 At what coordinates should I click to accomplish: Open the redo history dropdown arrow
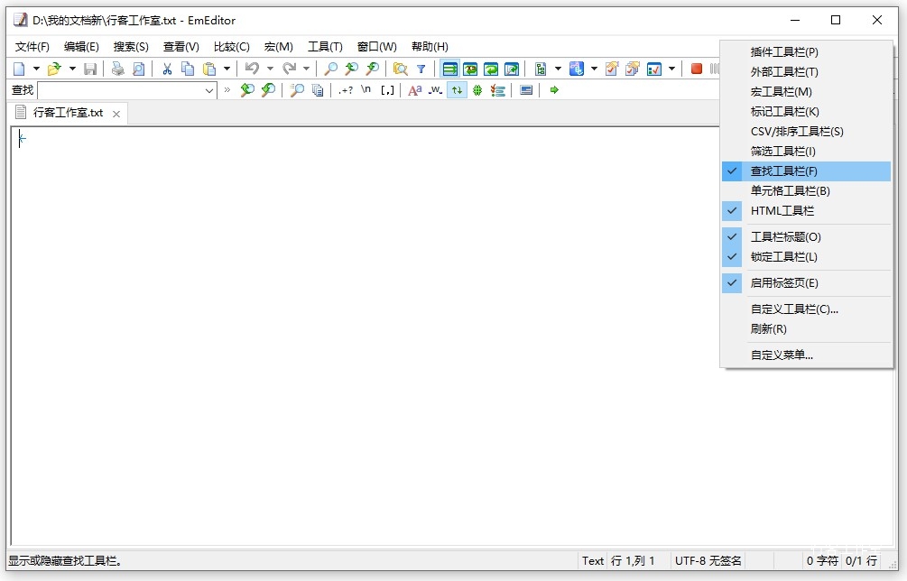point(306,69)
